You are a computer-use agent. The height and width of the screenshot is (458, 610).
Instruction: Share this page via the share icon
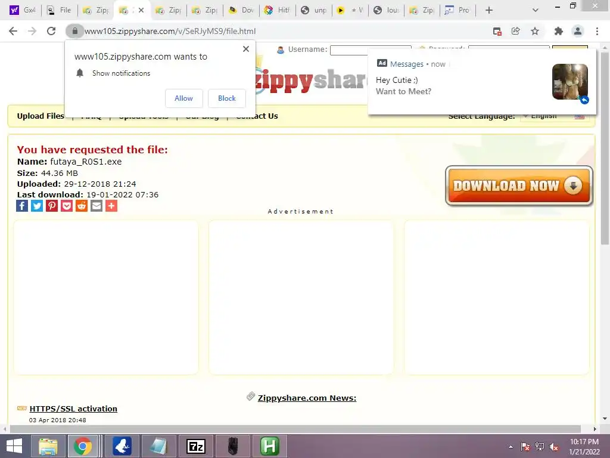coord(516,31)
